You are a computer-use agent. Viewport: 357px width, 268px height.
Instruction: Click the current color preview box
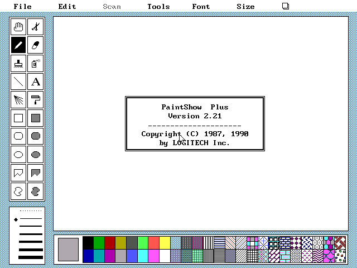pos(68,250)
